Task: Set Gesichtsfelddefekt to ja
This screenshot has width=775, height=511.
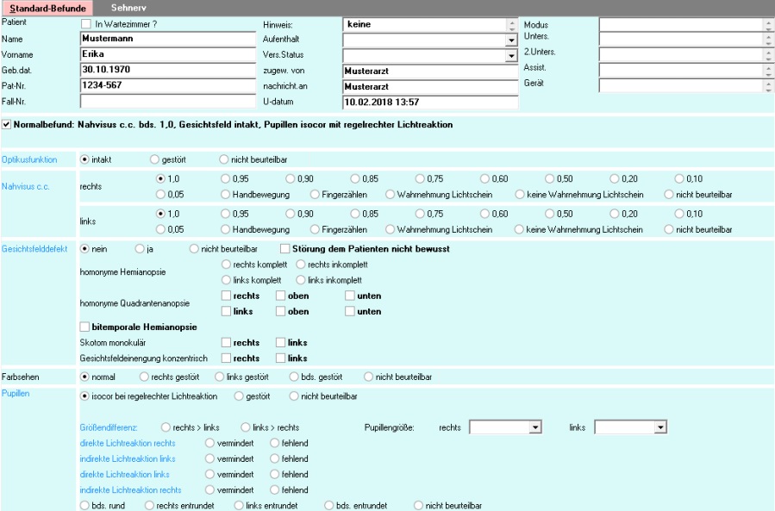Action: (140, 249)
